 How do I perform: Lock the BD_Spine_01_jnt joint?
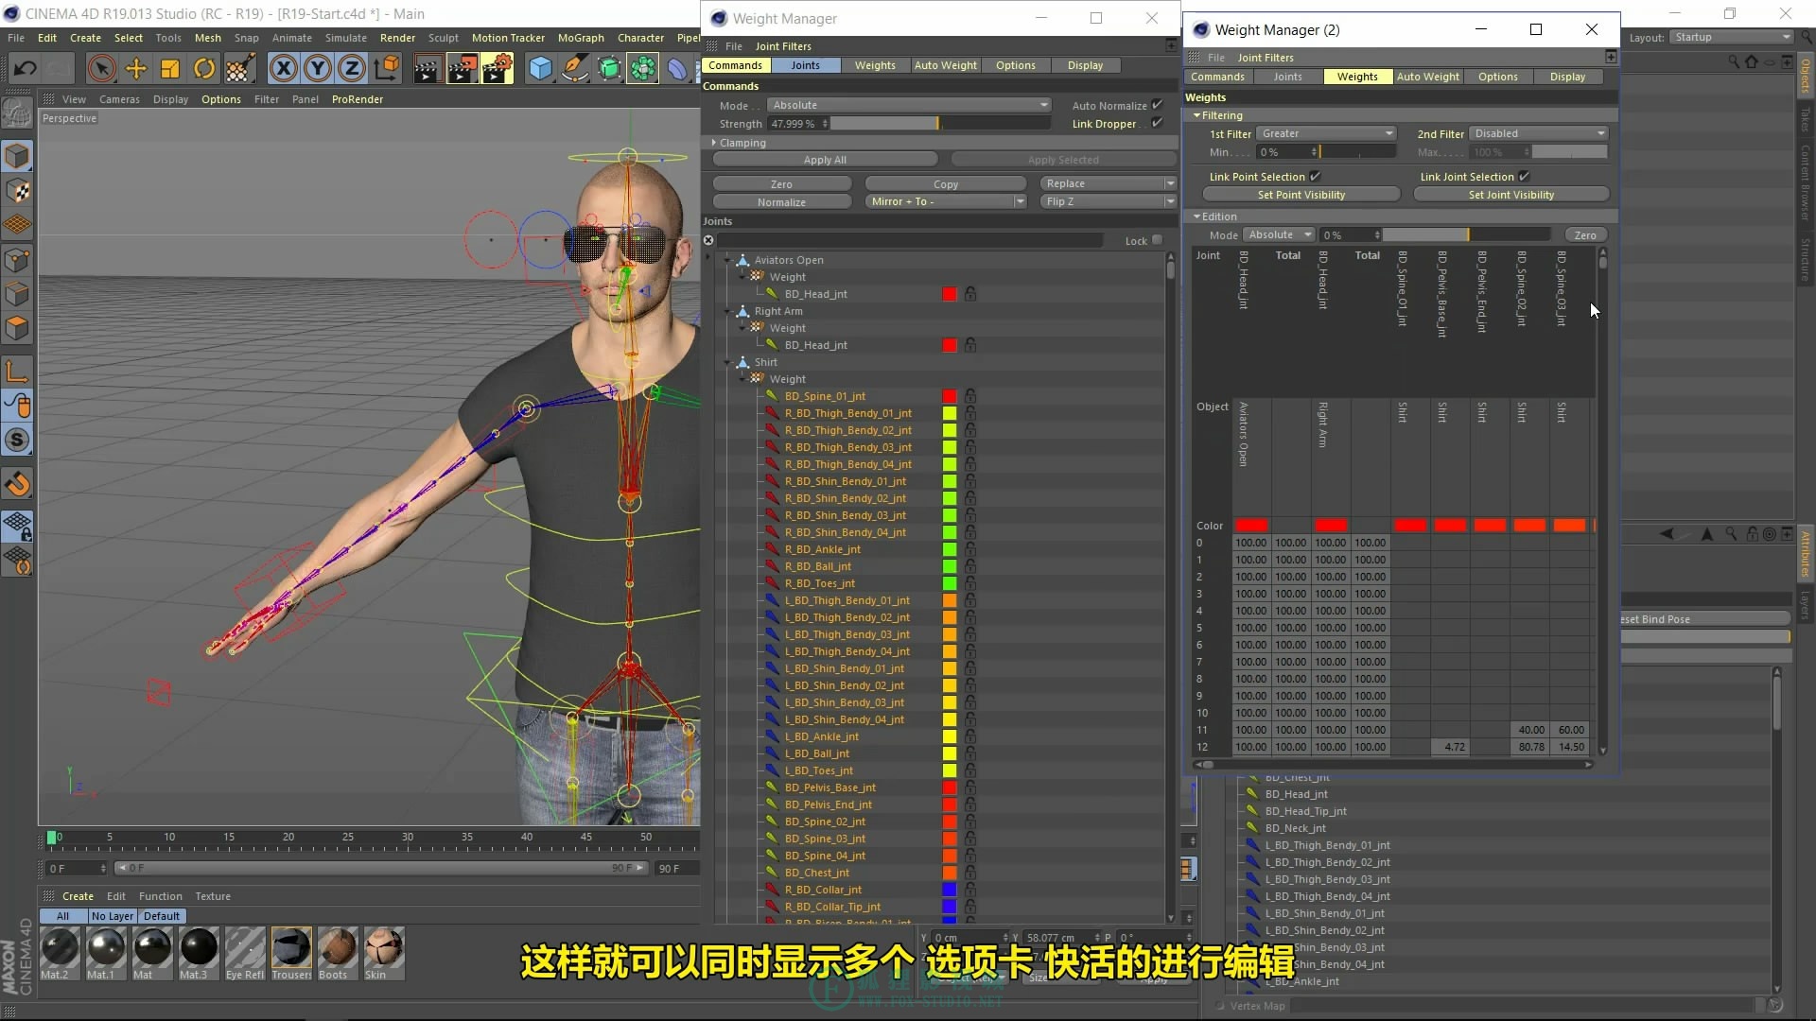coord(970,396)
